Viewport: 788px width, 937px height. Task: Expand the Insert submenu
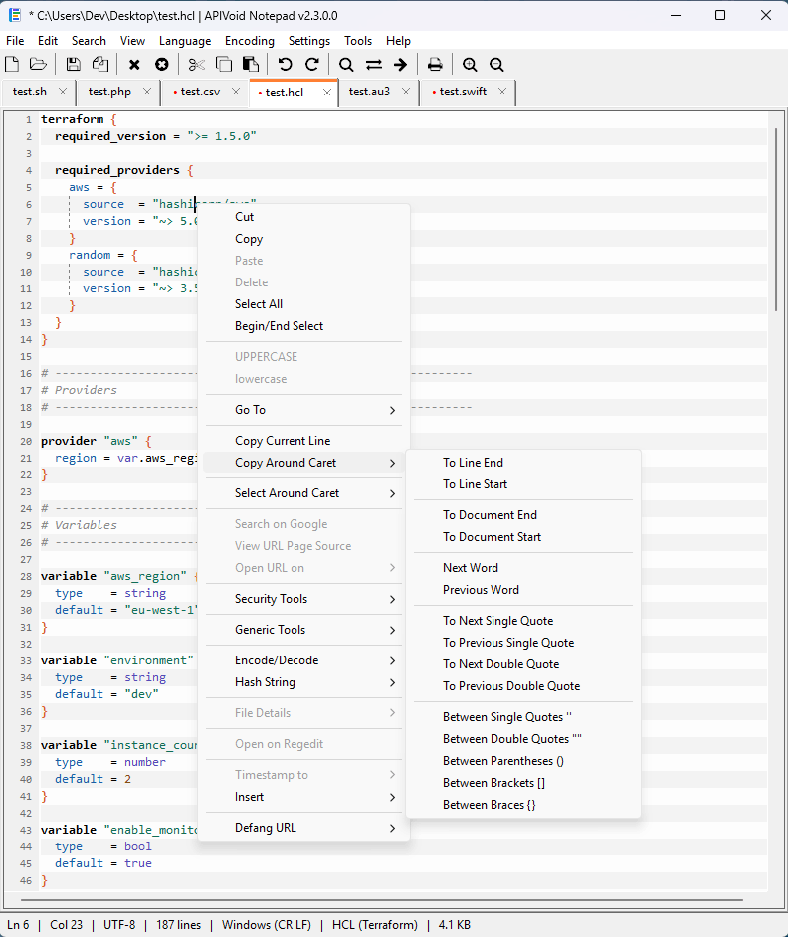point(303,797)
